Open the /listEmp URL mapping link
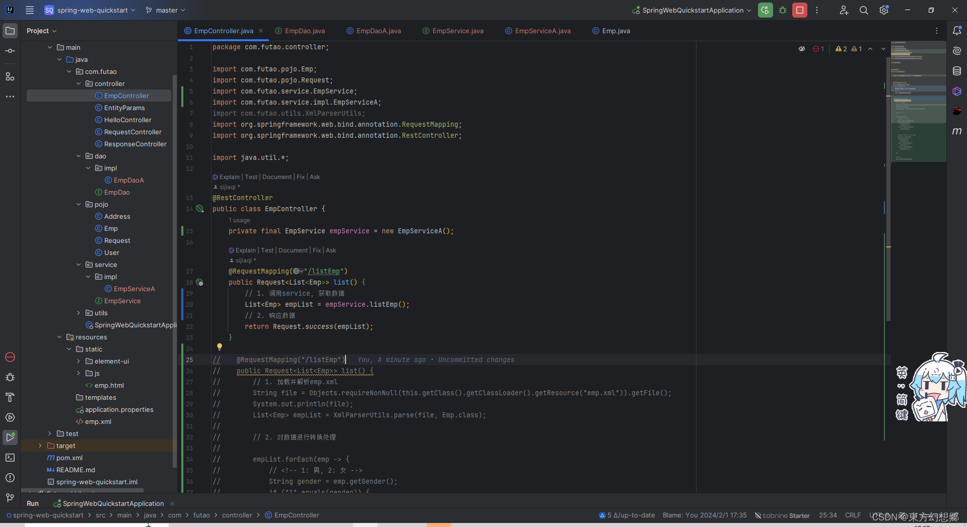This screenshot has width=967, height=527. point(324,271)
